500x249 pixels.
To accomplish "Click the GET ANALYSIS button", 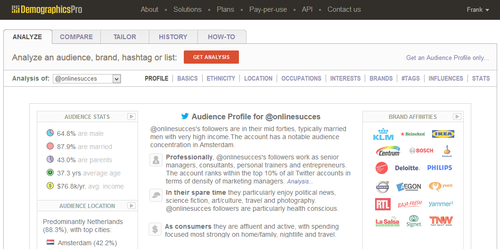I will pos(211,57).
